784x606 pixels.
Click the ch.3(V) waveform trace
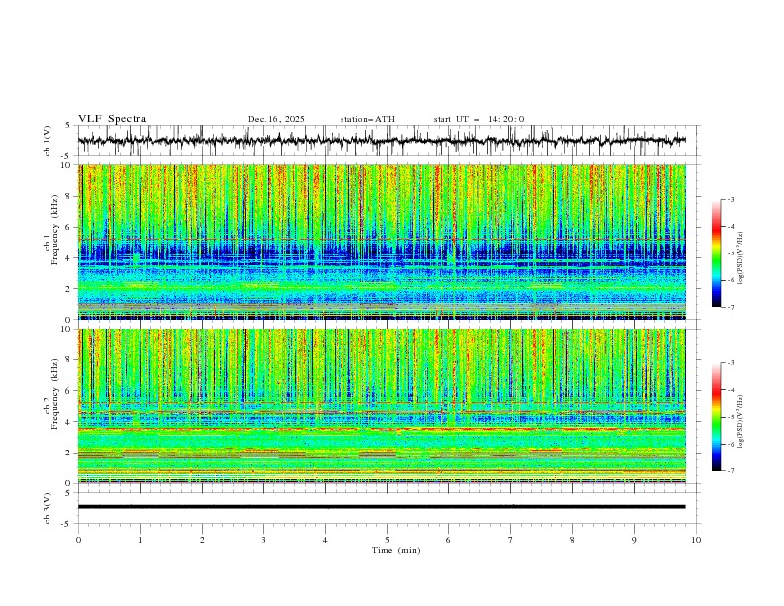click(x=381, y=507)
